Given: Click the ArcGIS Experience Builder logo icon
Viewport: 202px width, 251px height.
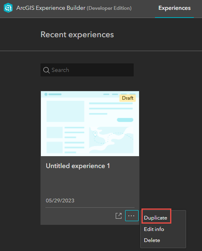Looking at the screenshot, I should (8, 8).
